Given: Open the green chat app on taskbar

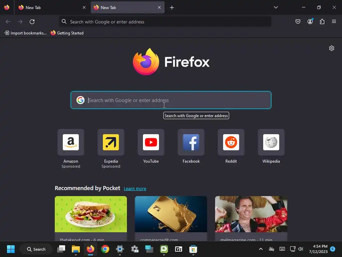Looking at the screenshot, I should [x=164, y=249].
